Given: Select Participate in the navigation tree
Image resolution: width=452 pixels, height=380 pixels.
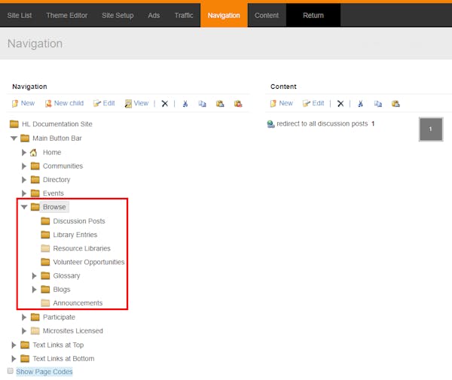Looking at the screenshot, I should point(59,318).
